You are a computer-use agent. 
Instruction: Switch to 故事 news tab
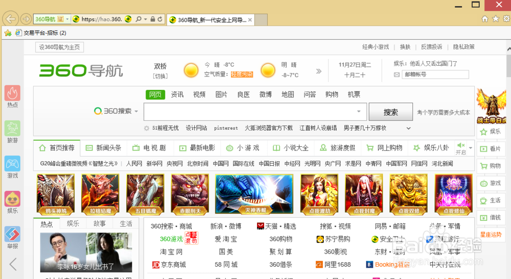100,224
